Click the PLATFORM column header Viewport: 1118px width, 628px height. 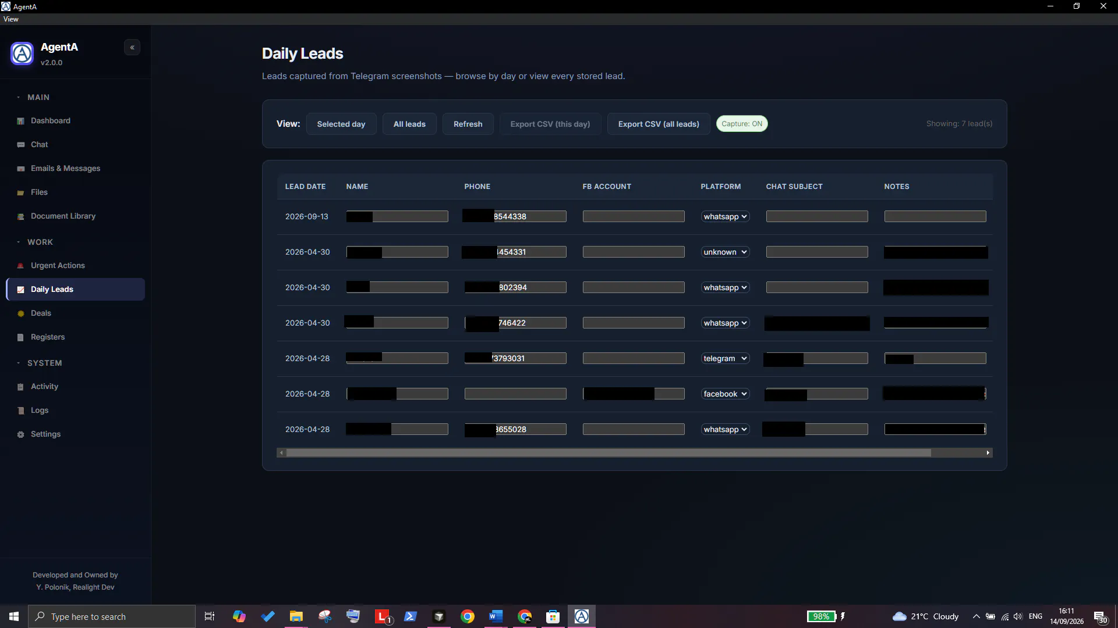(721, 187)
